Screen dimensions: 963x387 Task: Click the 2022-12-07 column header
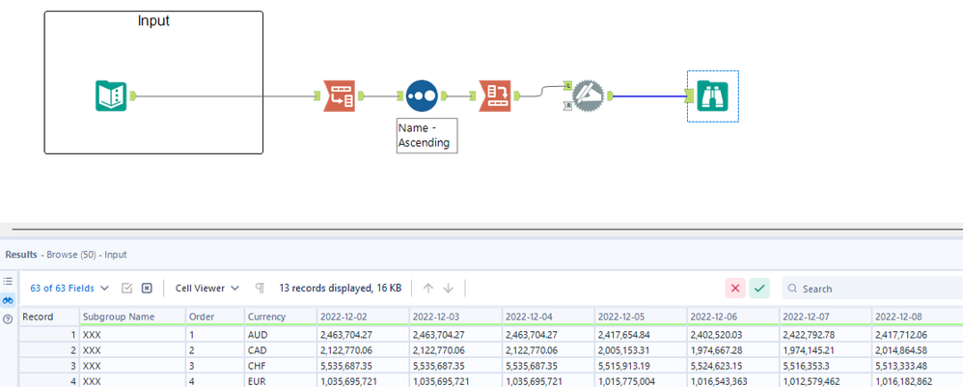click(825, 317)
